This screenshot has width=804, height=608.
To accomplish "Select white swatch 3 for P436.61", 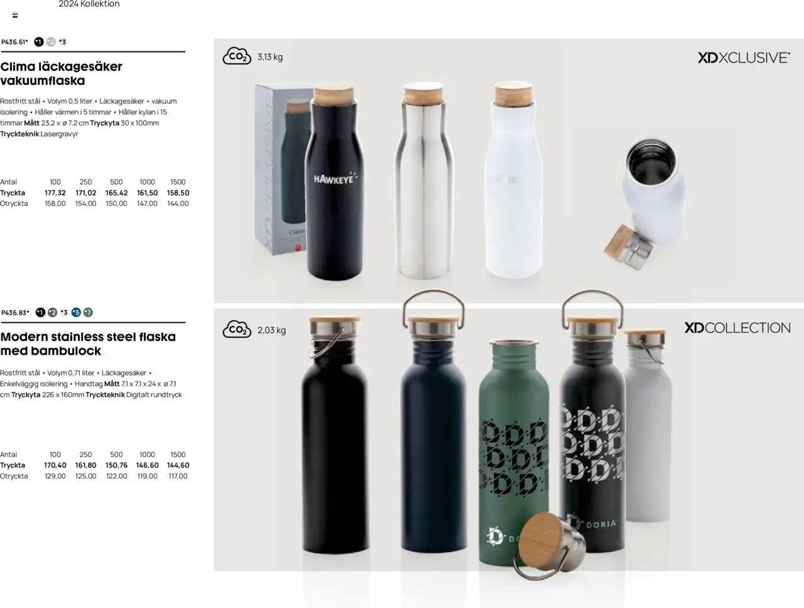I will click(x=63, y=42).
